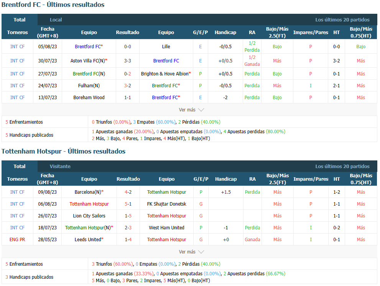Click Tottenham Hotspur in Shajtar Donetsk row
The height and width of the screenshot is (286, 380).
pyautogui.click(x=89, y=204)
